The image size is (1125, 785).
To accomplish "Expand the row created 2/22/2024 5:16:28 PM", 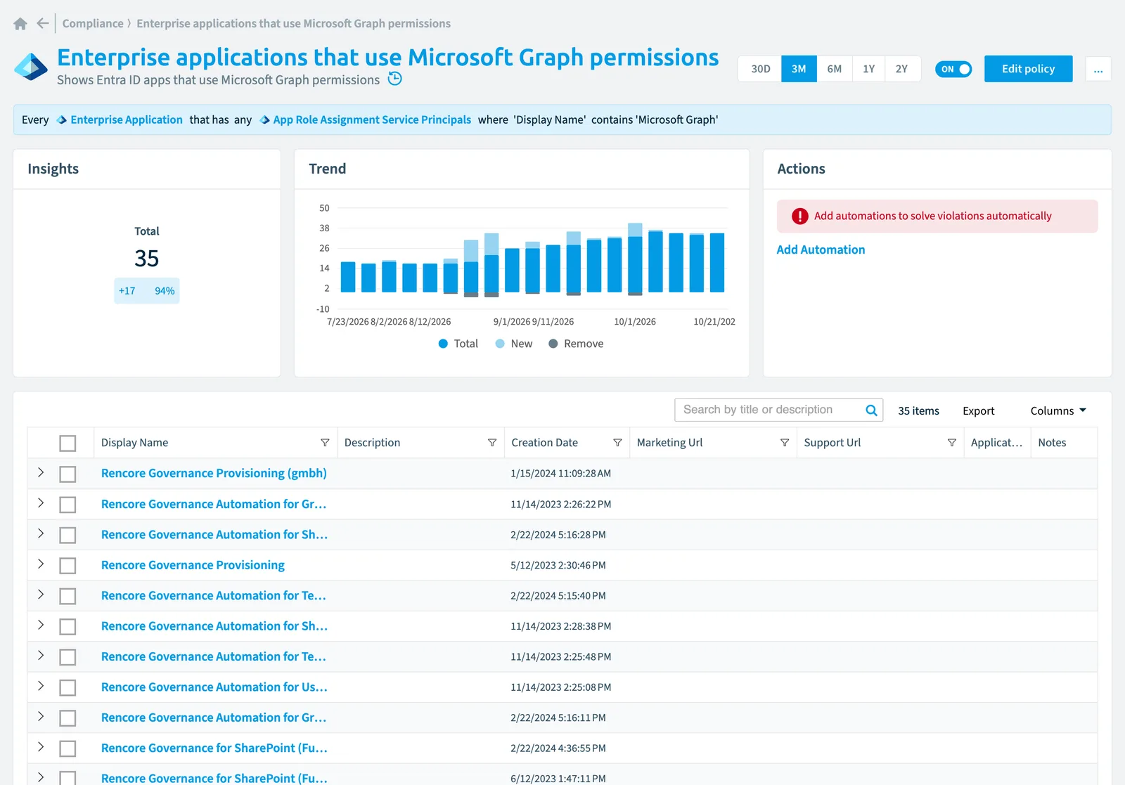I will coord(41,534).
